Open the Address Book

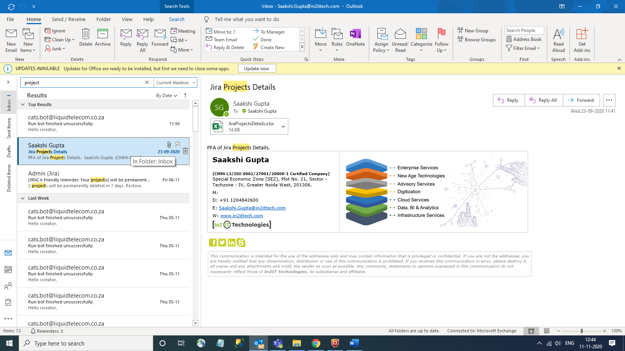tap(524, 39)
